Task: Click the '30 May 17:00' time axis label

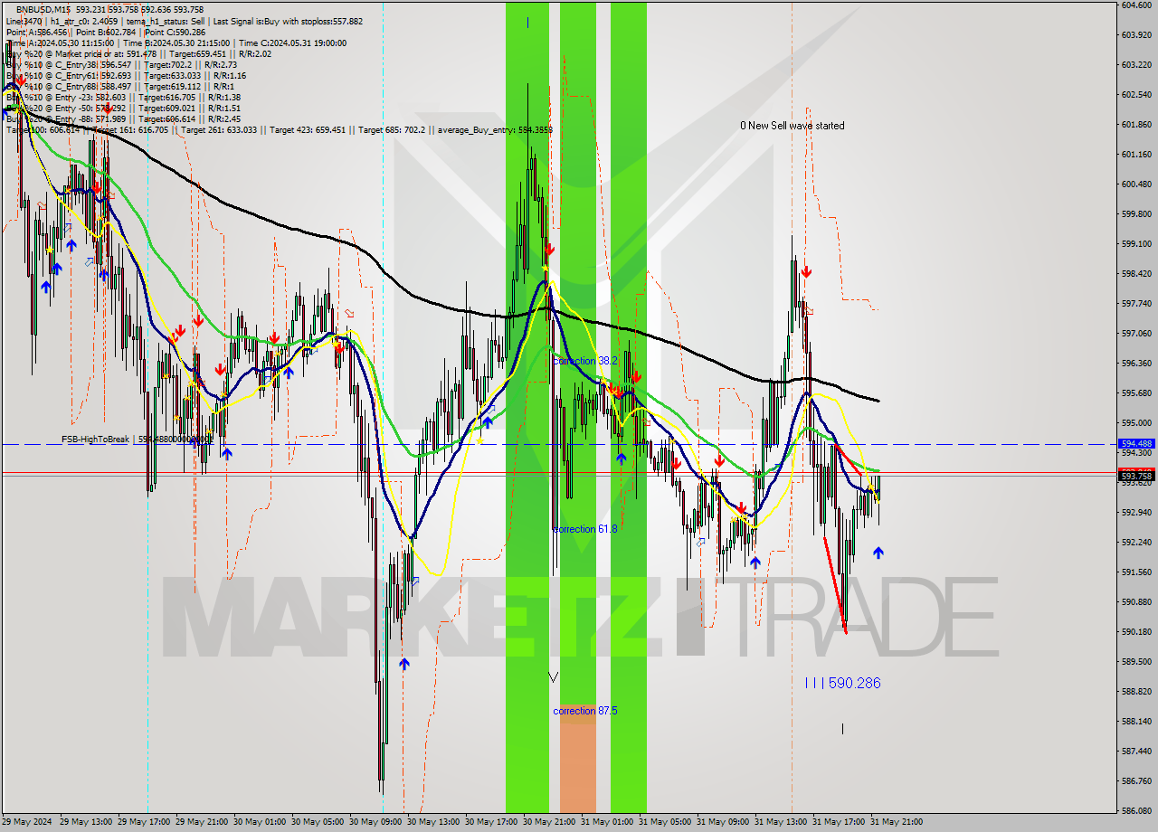Action: coord(491,822)
